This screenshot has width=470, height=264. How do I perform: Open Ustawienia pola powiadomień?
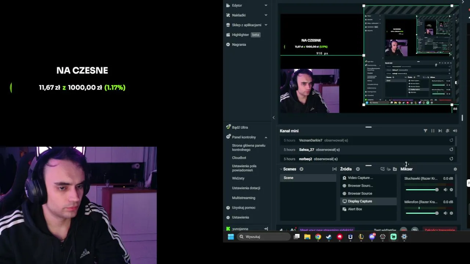[244, 168]
